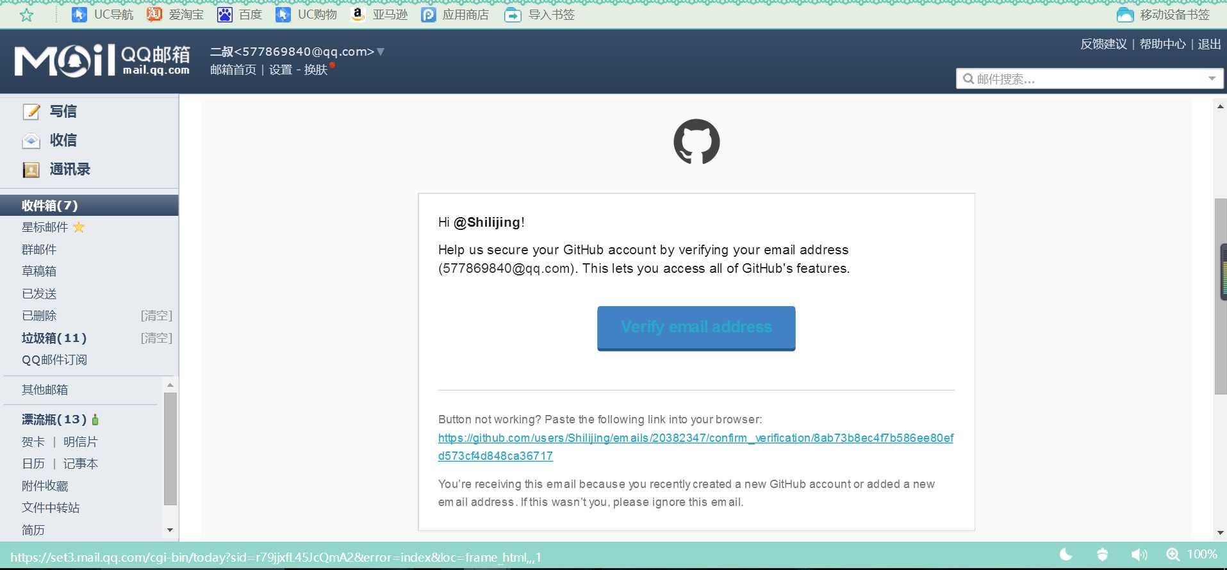Open the 百度 bookmark

coord(240,15)
